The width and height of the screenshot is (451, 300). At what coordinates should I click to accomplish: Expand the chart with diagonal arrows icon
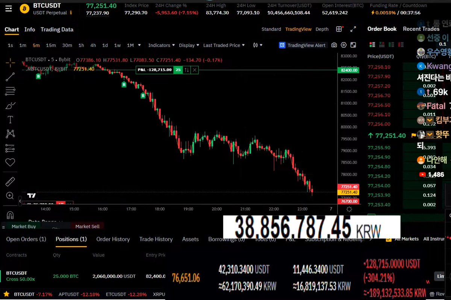353,29
